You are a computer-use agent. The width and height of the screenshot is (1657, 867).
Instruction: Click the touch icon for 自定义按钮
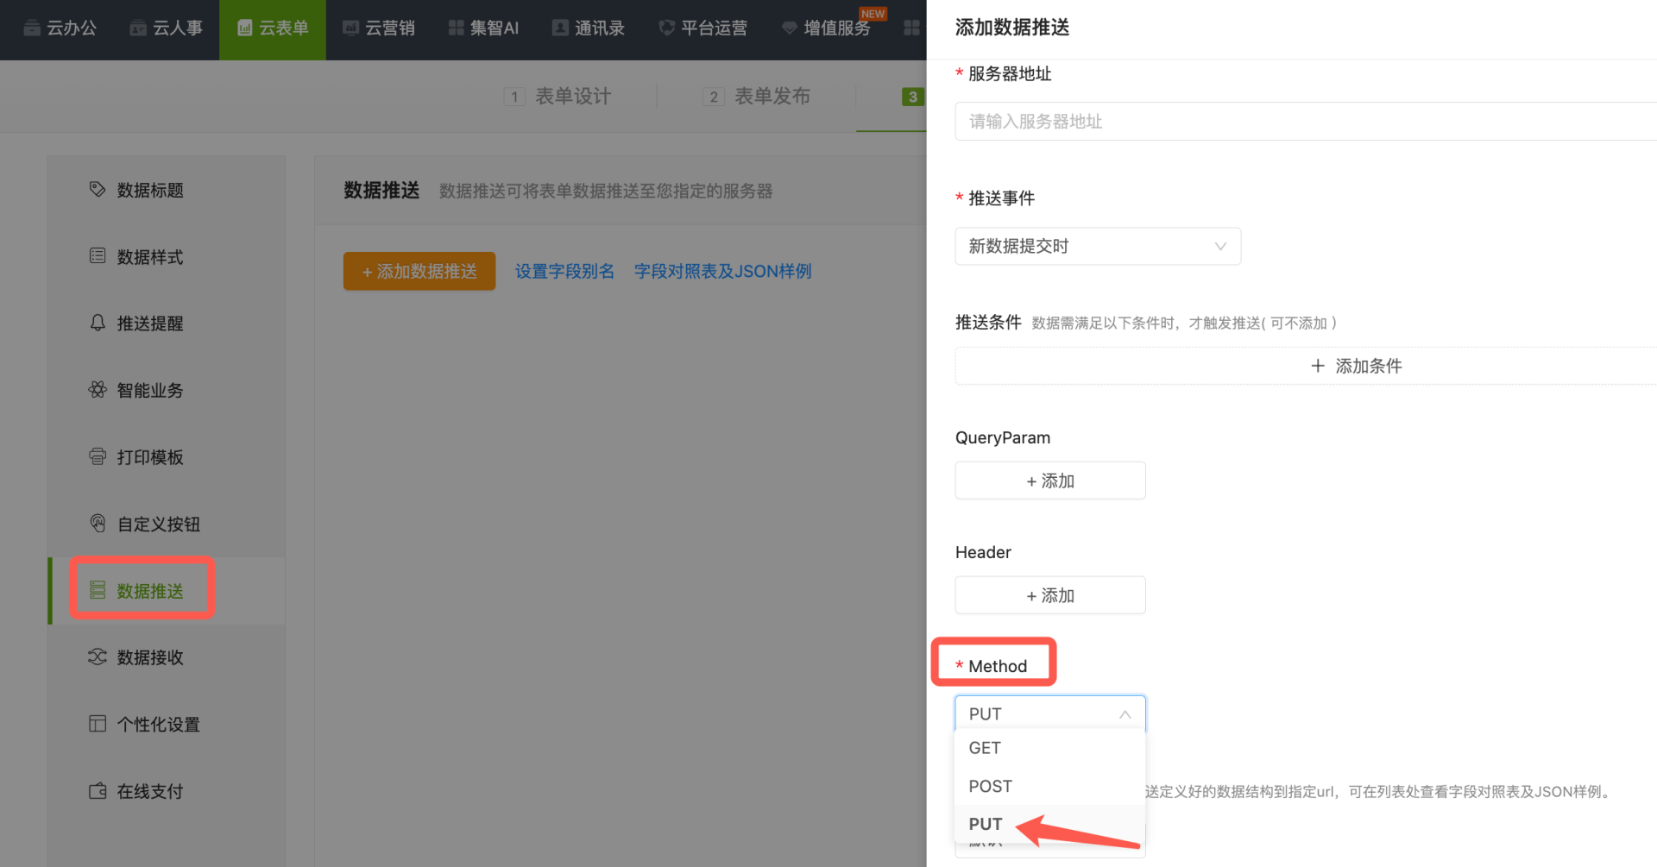click(98, 524)
